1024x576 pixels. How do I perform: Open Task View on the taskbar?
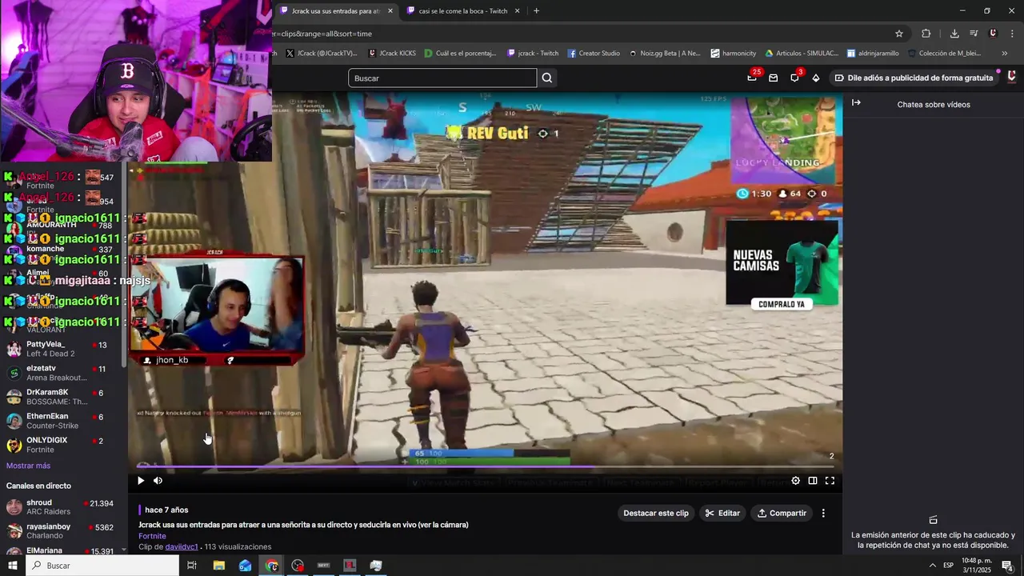coord(192,566)
